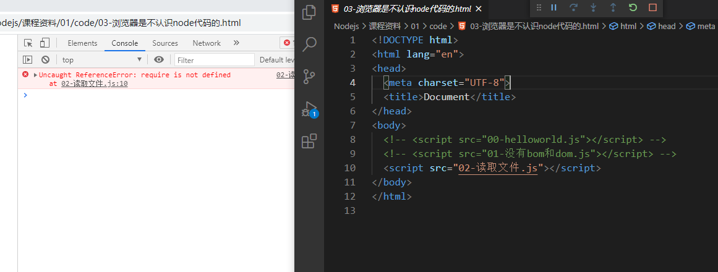Image resolution: width=718 pixels, height=272 pixels.
Task: Switch to DevTools Elements tab
Action: click(82, 43)
